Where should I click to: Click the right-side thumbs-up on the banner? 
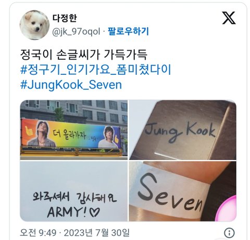pyautogui.click(x=117, y=138)
